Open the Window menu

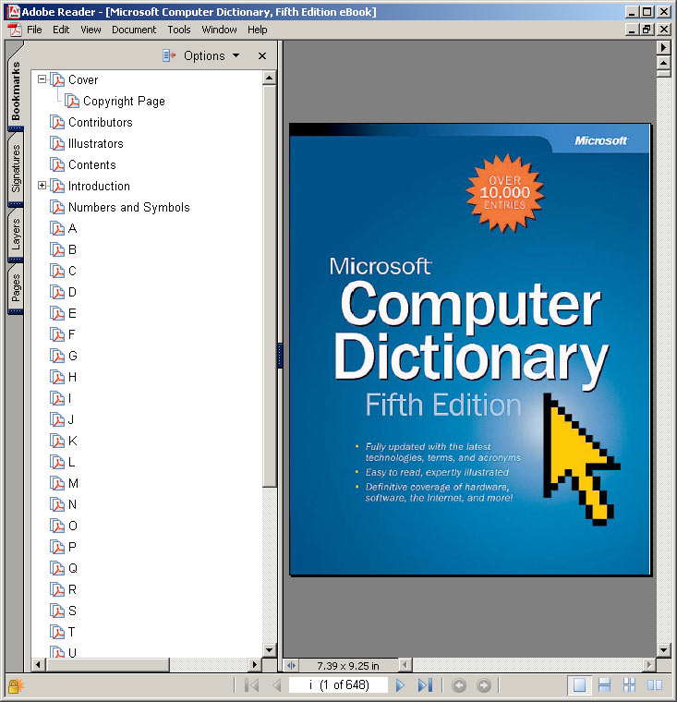[x=219, y=30]
